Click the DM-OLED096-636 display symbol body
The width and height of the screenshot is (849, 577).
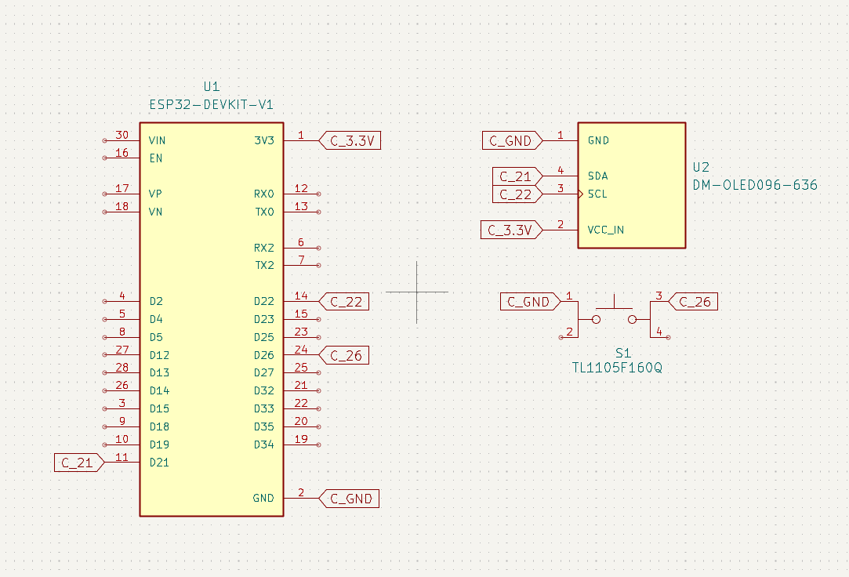click(631, 185)
